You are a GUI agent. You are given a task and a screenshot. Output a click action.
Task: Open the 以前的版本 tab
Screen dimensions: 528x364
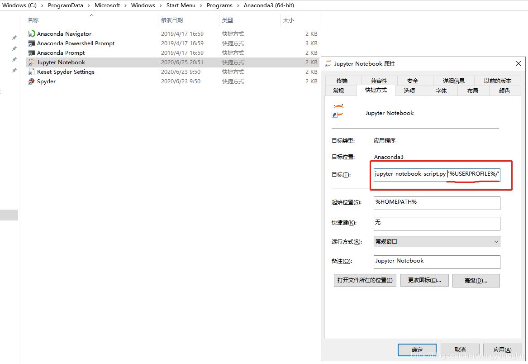(x=497, y=81)
